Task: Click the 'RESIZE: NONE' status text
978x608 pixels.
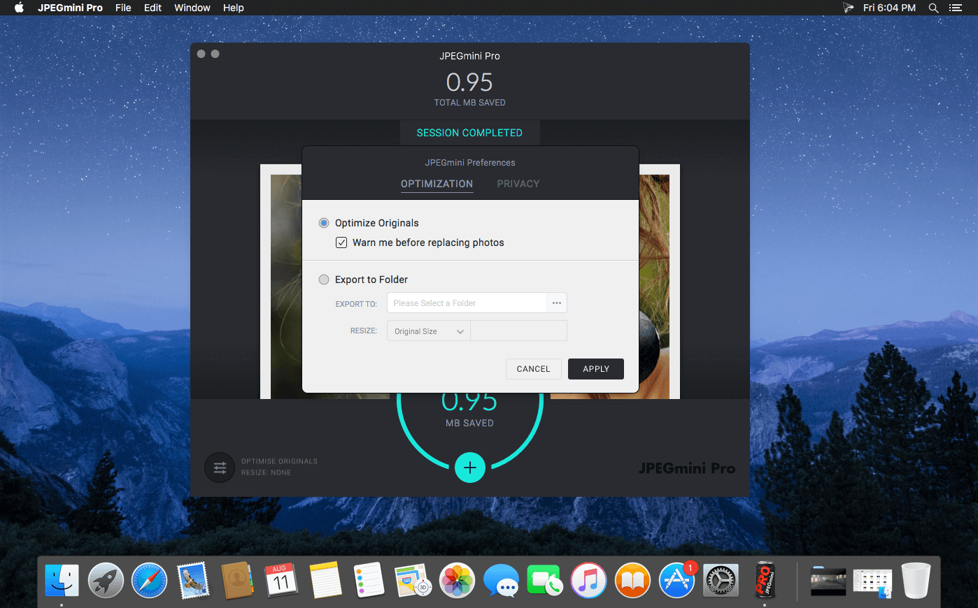Action: [x=266, y=472]
